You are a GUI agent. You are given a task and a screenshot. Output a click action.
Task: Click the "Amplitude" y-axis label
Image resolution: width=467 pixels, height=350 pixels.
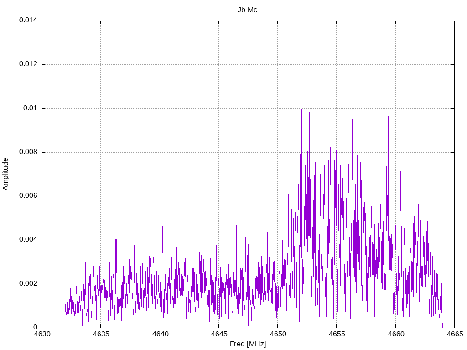coord(5,174)
